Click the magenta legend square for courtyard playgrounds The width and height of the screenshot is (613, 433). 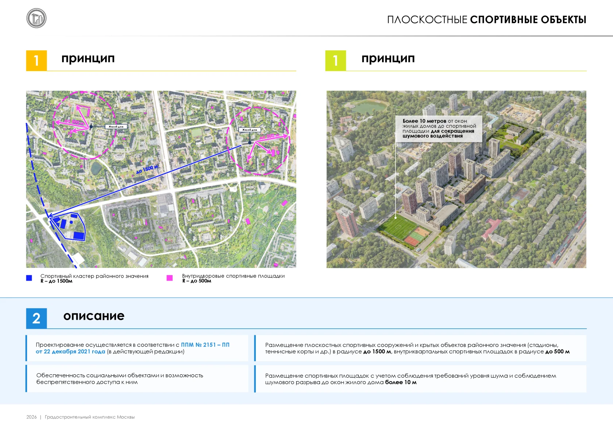coord(170,278)
